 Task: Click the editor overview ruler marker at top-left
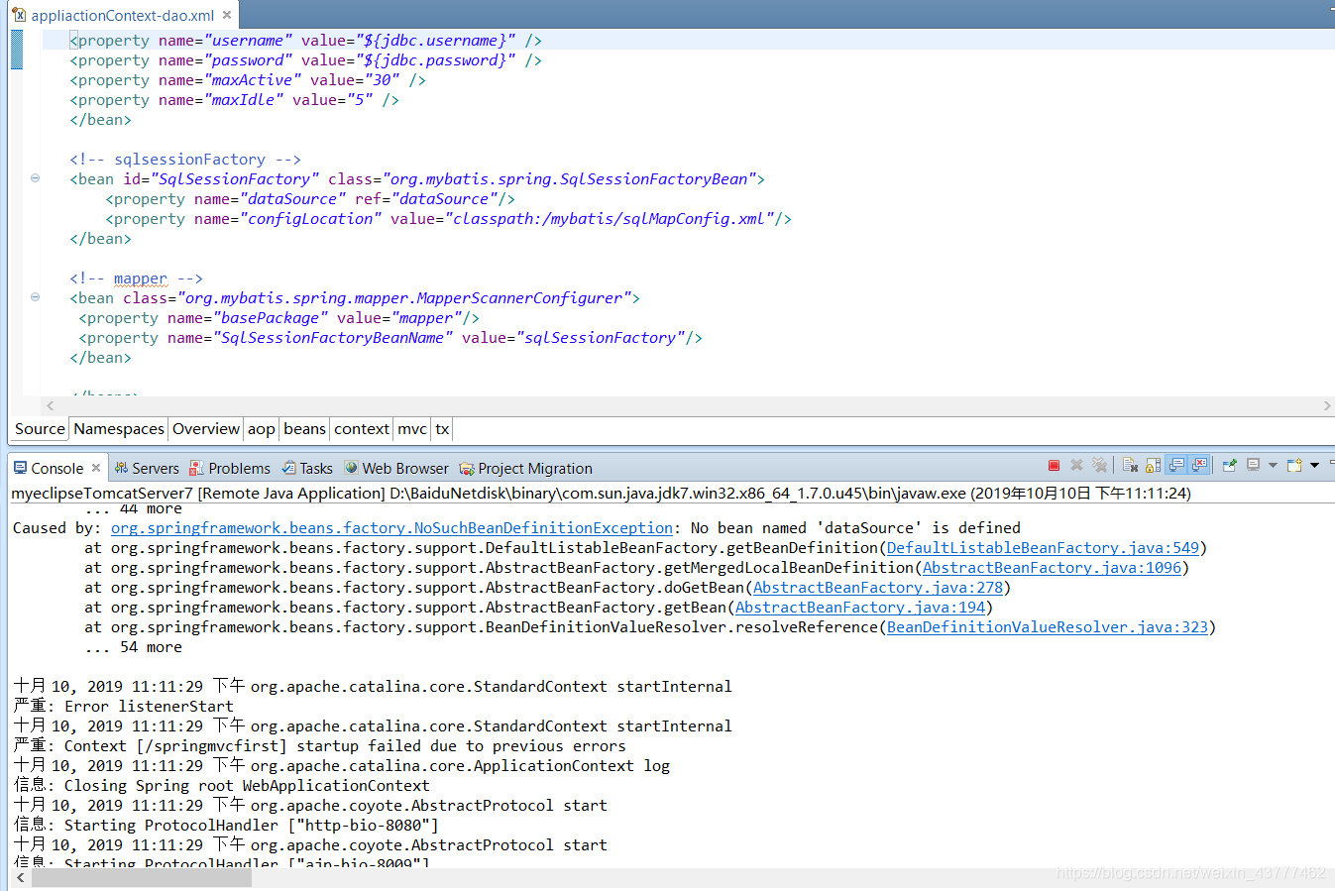point(16,50)
